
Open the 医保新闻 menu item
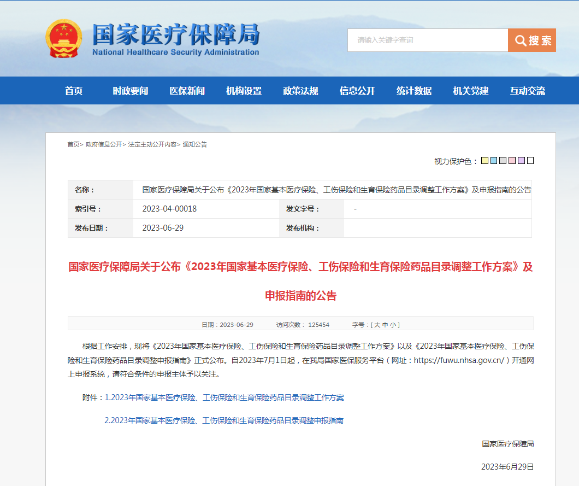point(187,91)
